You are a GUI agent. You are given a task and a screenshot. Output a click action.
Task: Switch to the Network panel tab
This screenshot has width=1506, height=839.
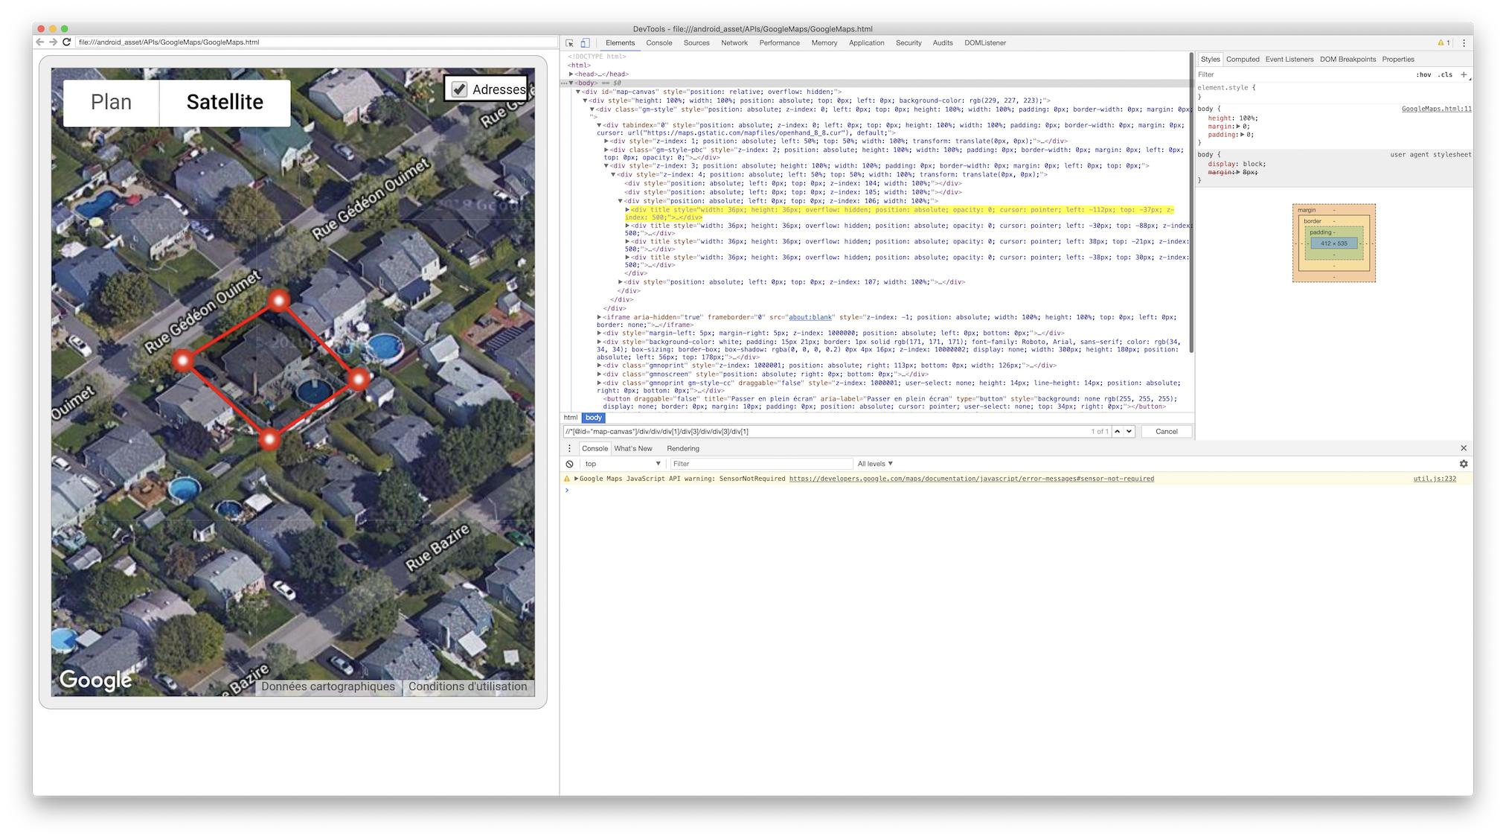click(734, 43)
